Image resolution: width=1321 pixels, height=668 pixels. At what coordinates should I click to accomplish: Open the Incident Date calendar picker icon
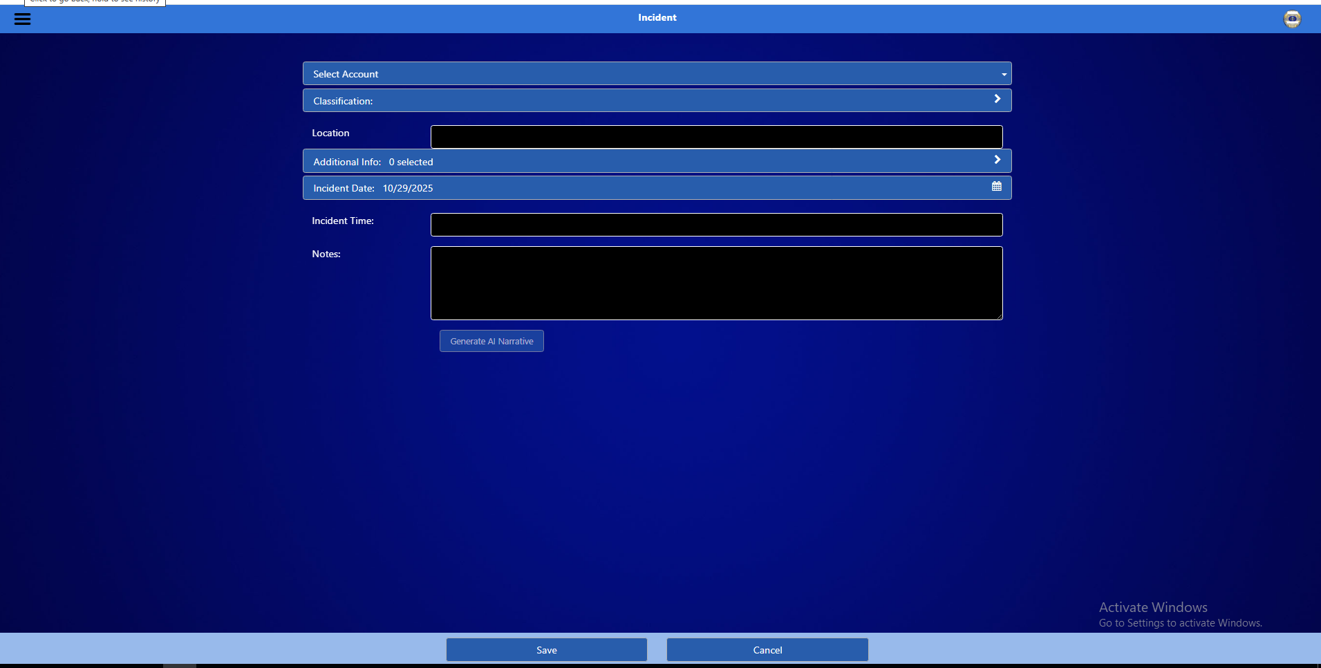pyautogui.click(x=996, y=185)
